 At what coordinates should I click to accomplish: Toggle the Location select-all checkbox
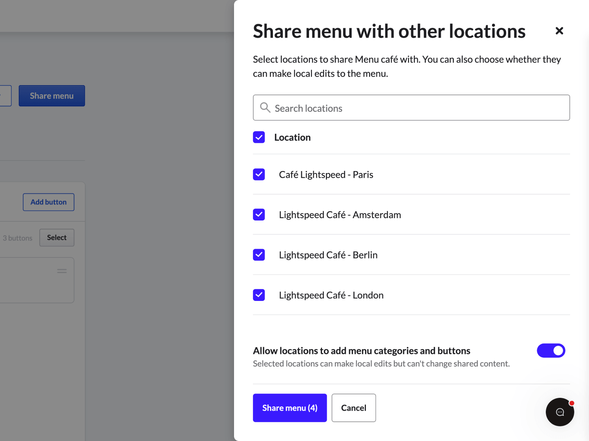(259, 137)
